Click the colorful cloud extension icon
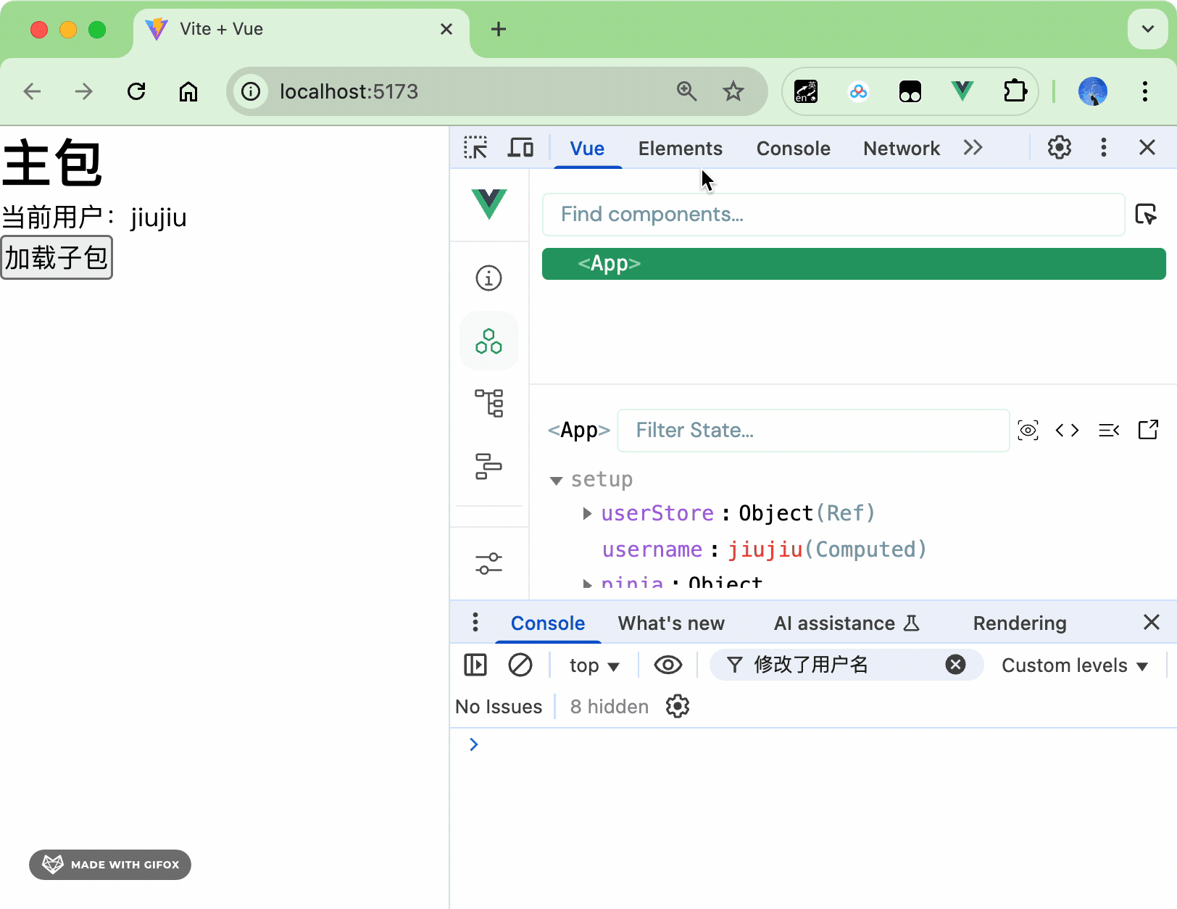The width and height of the screenshot is (1177, 909). [x=859, y=91]
